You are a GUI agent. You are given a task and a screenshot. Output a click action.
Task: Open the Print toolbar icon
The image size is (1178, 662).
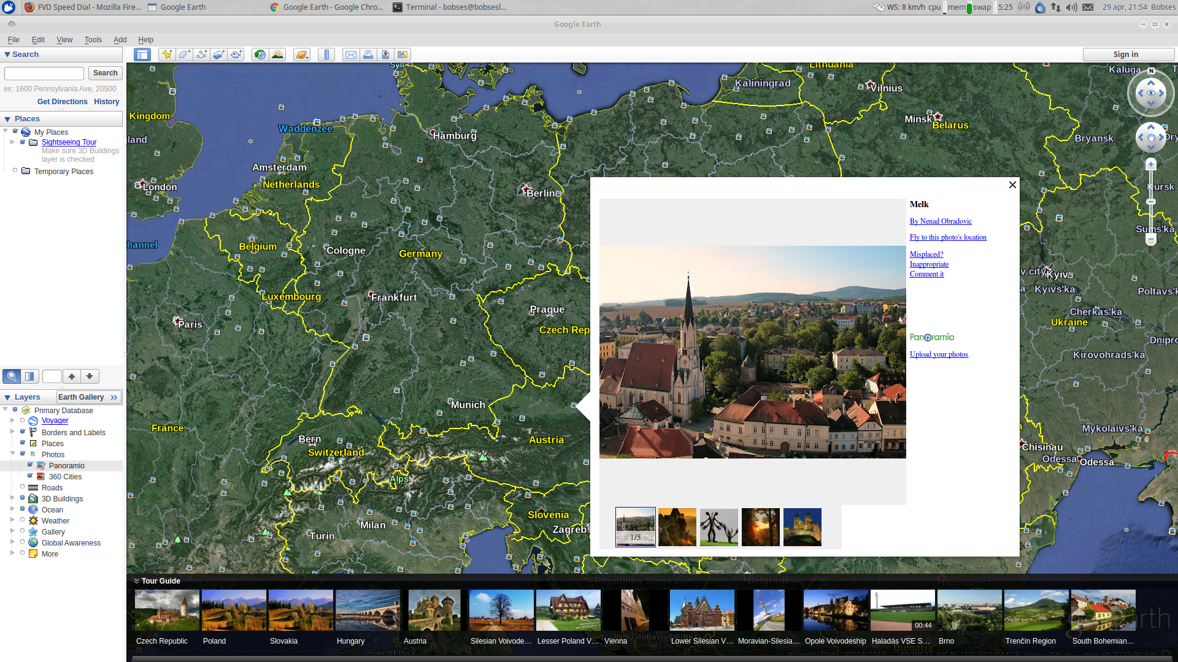pos(368,55)
